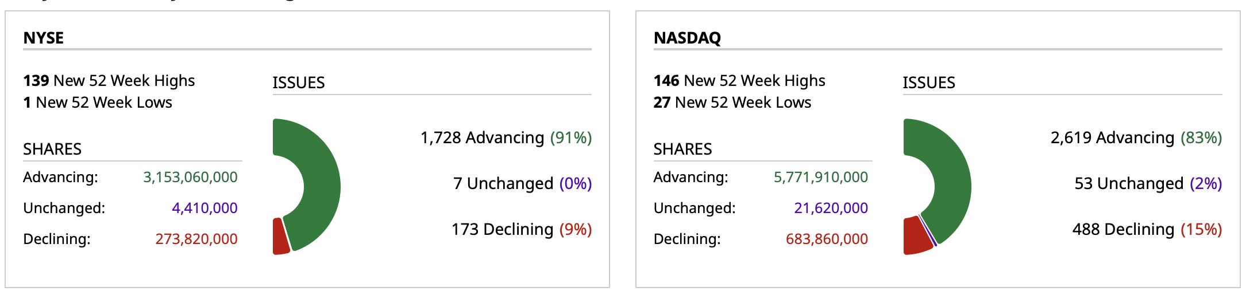This screenshot has width=1242, height=291.
Task: Click the red declining segment of NYSE donut
Action: point(280,237)
